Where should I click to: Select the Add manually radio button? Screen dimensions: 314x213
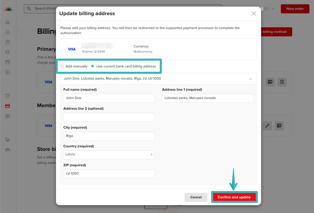coord(62,66)
